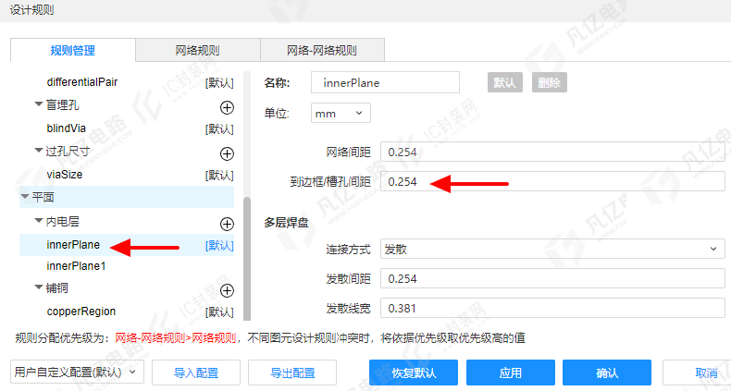Click the 多层焊盘 section heading
Image resolution: width=731 pixels, height=391 pixels.
(286, 223)
